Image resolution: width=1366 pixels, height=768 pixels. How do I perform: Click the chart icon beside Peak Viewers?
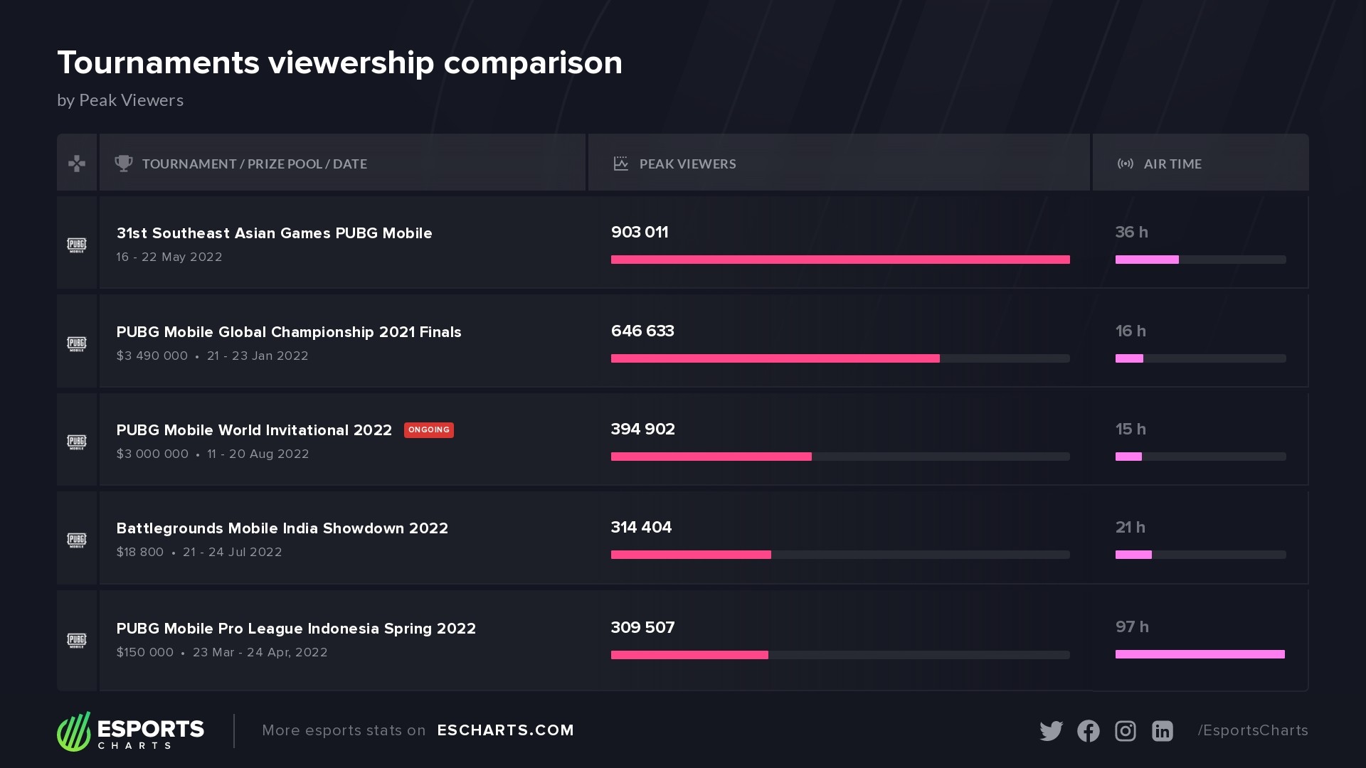coord(620,164)
